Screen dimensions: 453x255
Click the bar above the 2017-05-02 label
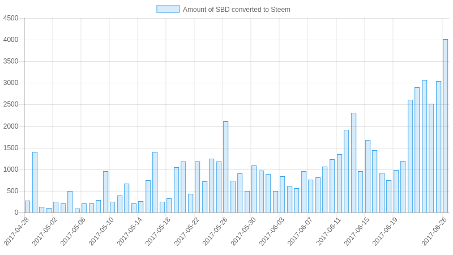coord(55,207)
